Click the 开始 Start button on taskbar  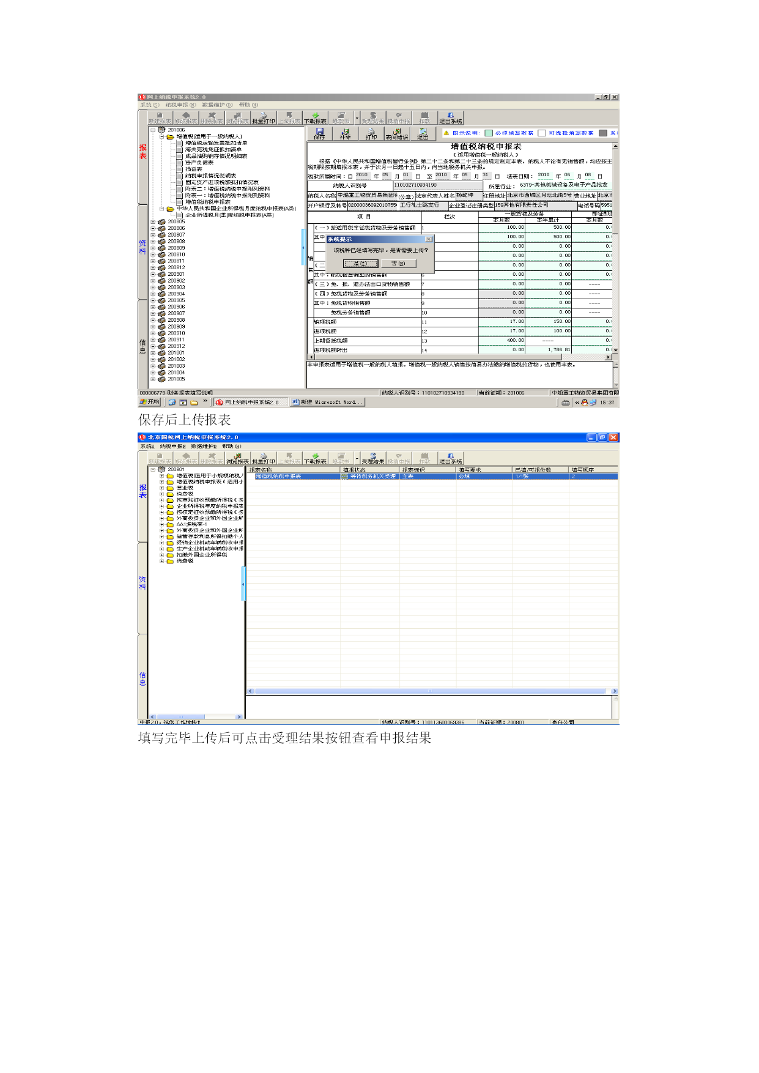[x=150, y=402]
